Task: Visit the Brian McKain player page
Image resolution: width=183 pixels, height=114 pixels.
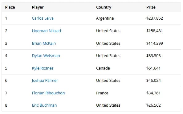Action: pos(44,43)
